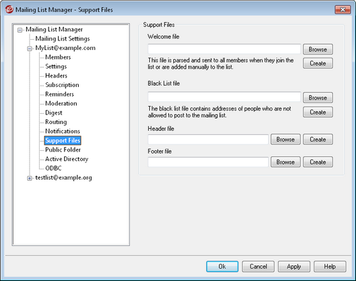Image resolution: width=356 pixels, height=281 pixels.
Task: Collapse the Mailing List Manager root node
Action: [x=20, y=30]
